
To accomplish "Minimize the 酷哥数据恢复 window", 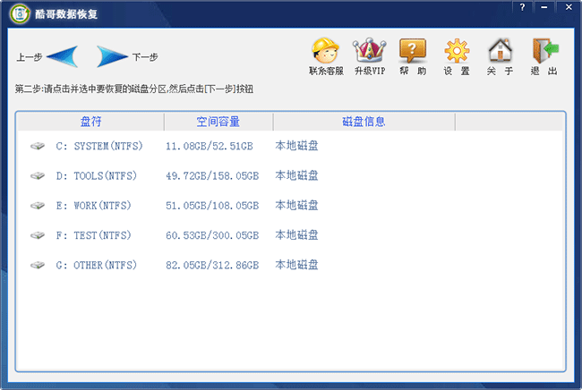I will (543, 7).
